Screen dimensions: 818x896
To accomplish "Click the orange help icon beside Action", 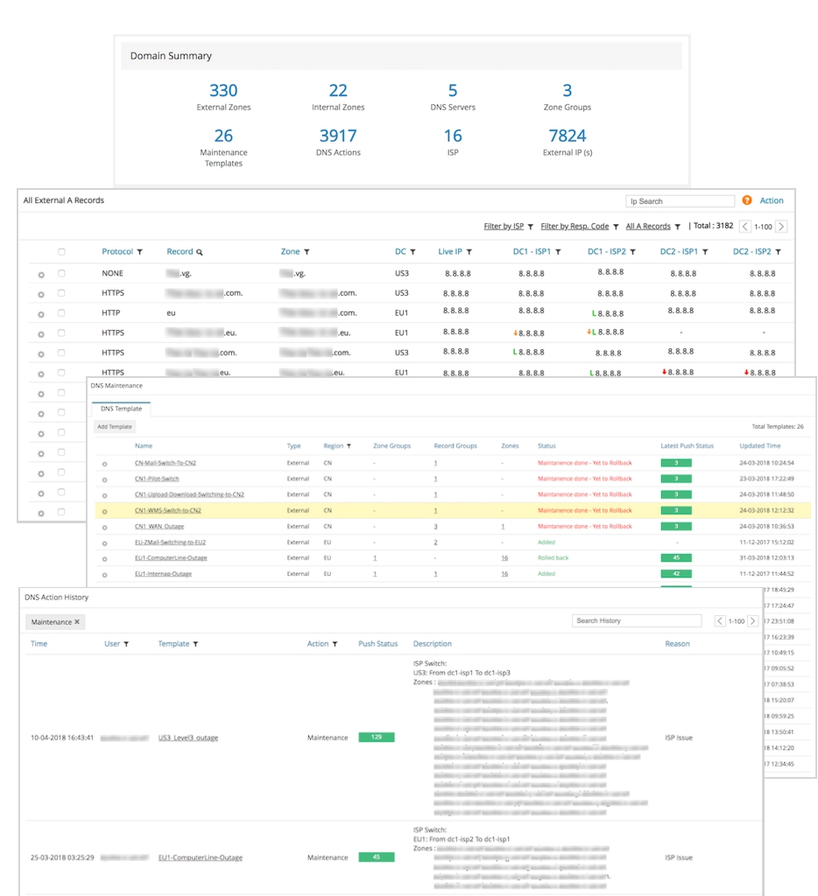I will (747, 200).
